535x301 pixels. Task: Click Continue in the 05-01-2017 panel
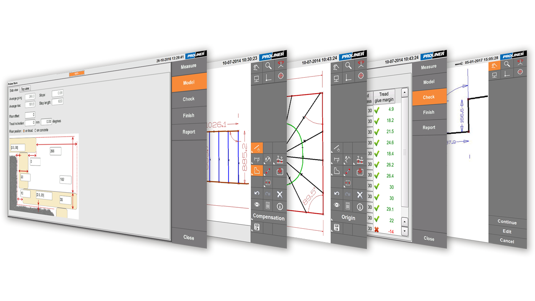click(507, 222)
